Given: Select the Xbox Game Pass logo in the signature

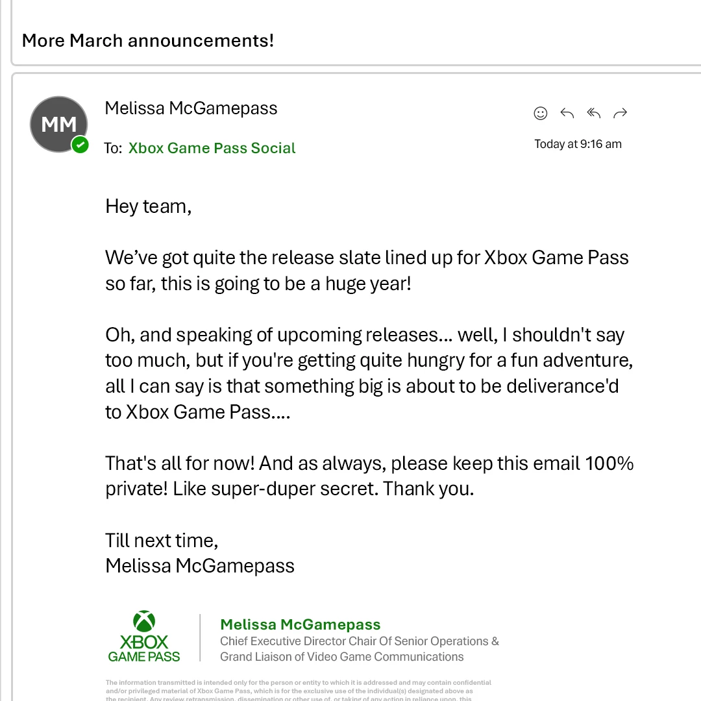Looking at the screenshot, I should click(143, 636).
